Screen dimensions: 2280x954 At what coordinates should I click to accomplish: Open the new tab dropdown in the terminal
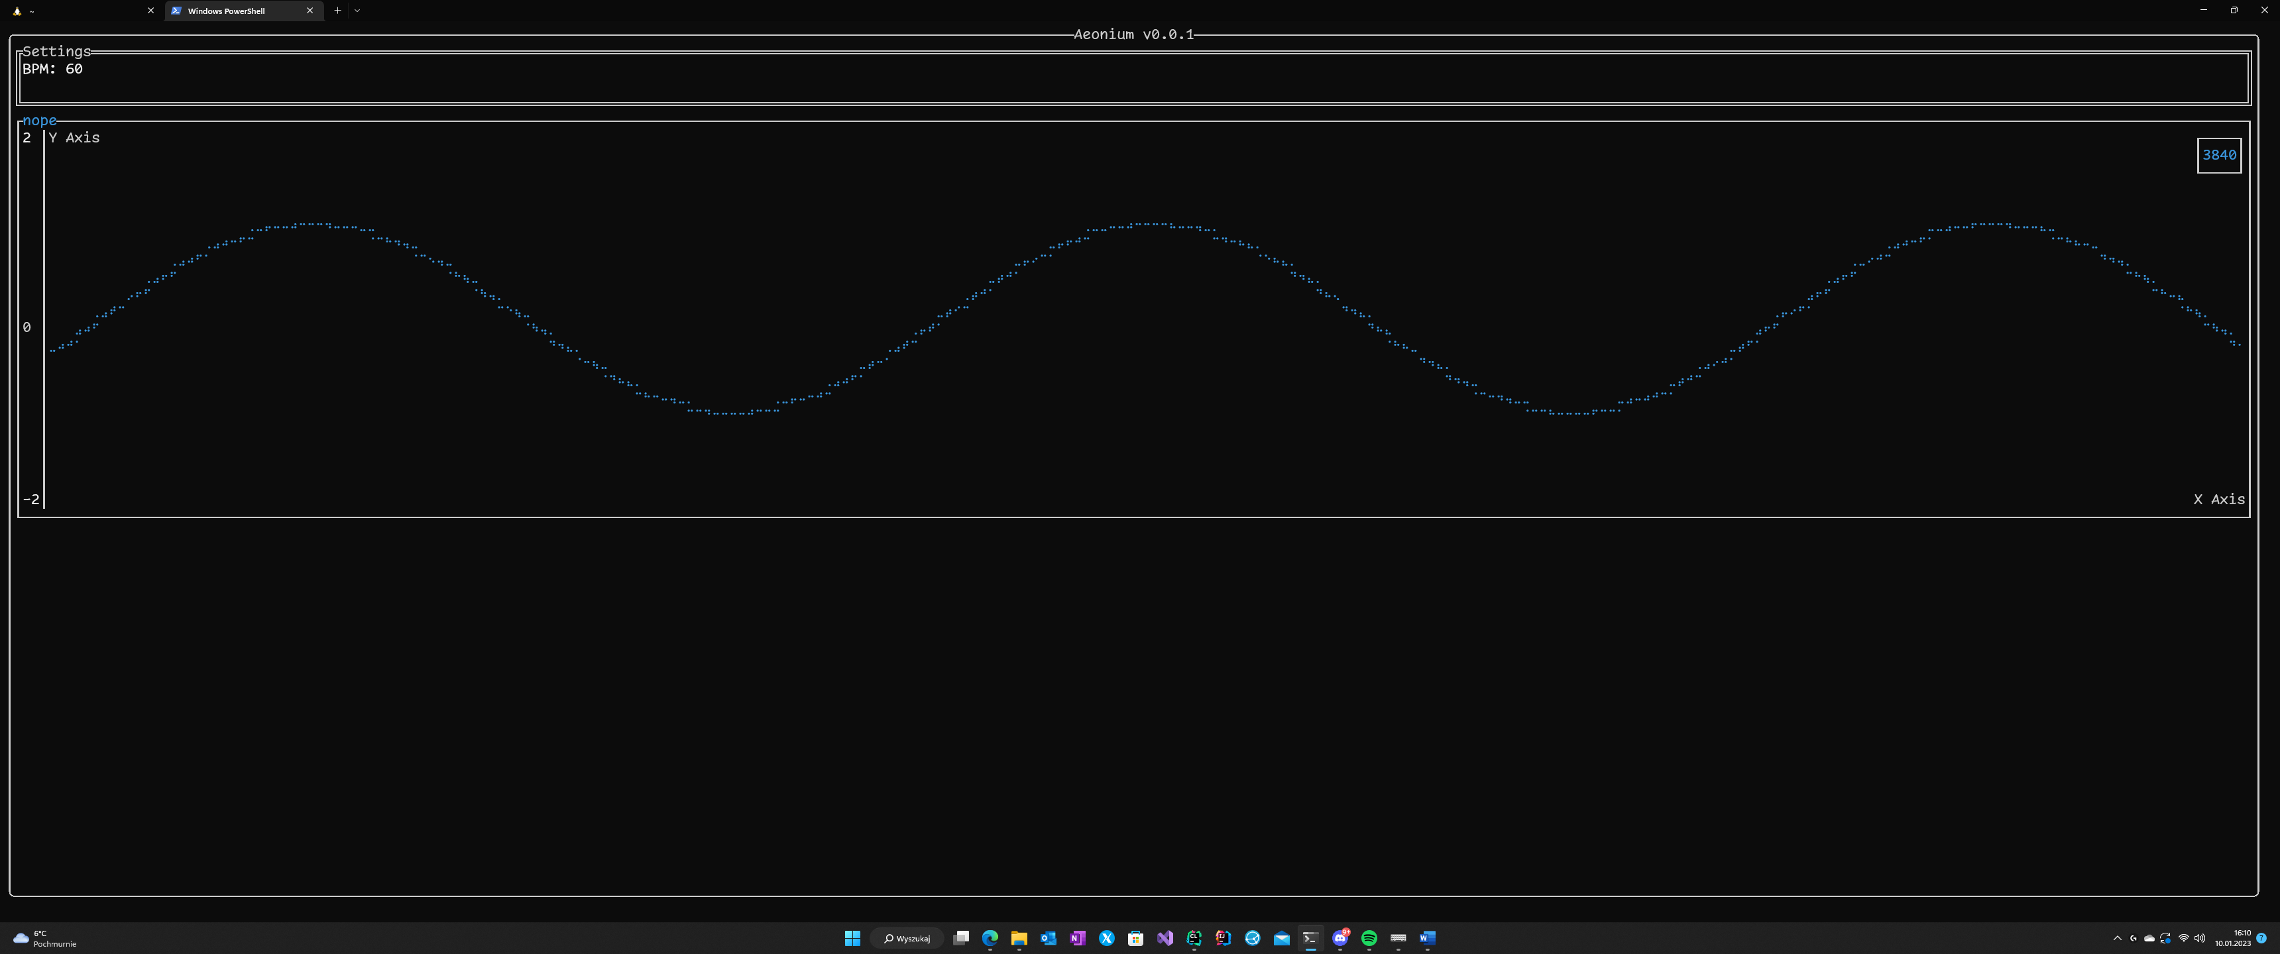(357, 11)
